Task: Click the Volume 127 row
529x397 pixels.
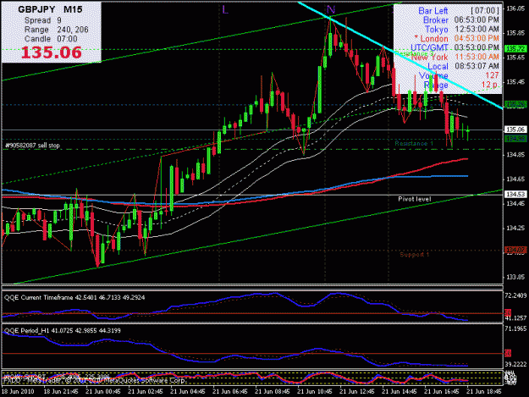Action: [459, 75]
